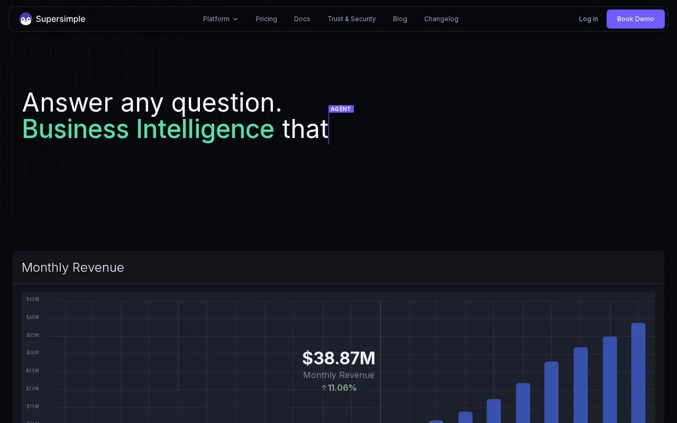Visit the Blog link
The width and height of the screenshot is (677, 423).
point(400,19)
